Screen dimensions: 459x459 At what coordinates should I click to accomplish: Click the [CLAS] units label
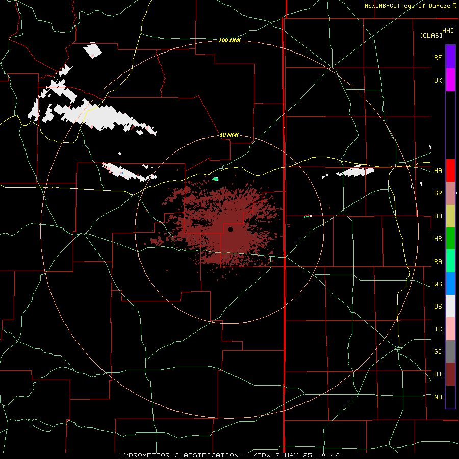pos(431,36)
